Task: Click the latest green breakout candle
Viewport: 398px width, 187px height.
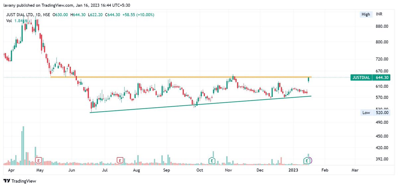Action: pyautogui.click(x=309, y=79)
